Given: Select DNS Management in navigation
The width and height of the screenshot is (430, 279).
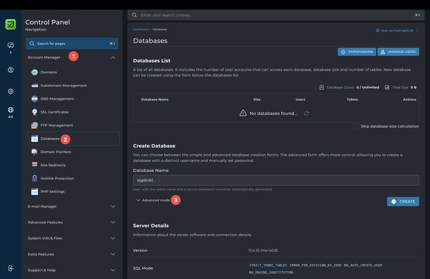Looking at the screenshot, I should pyautogui.click(x=57, y=99).
